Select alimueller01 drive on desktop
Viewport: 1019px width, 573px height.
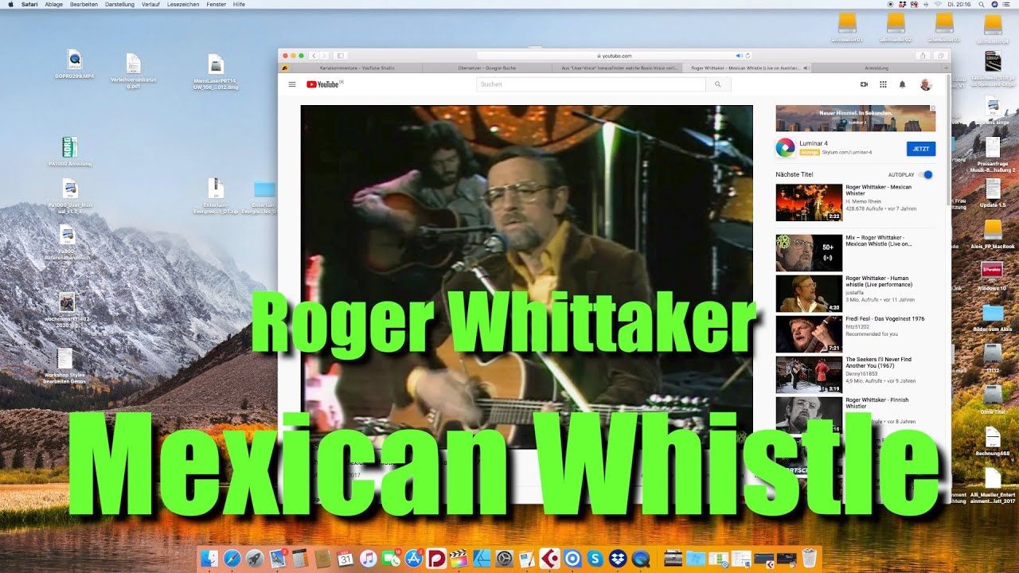pyautogui.click(x=847, y=29)
